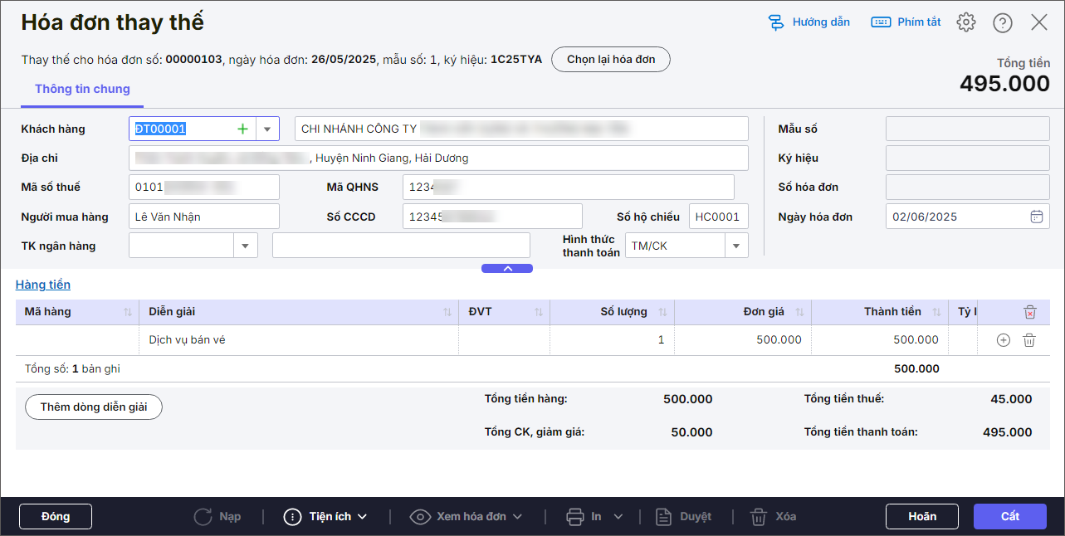Collapse the general information panel
1065x536 pixels.
[507, 268]
